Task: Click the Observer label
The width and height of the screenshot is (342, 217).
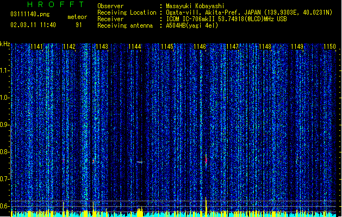Action: pyautogui.click(x=110, y=6)
